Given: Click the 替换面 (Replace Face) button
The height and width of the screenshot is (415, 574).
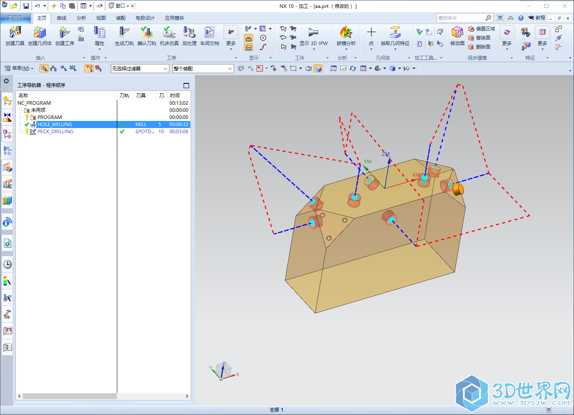Looking at the screenshot, I should (479, 38).
